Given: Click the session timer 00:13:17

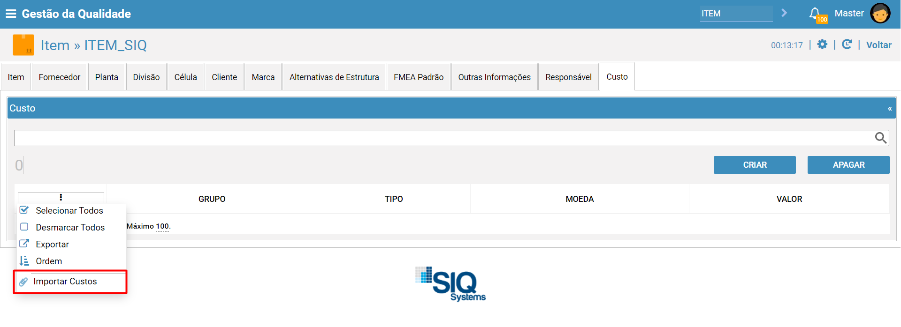Looking at the screenshot, I should pyautogui.click(x=787, y=45).
